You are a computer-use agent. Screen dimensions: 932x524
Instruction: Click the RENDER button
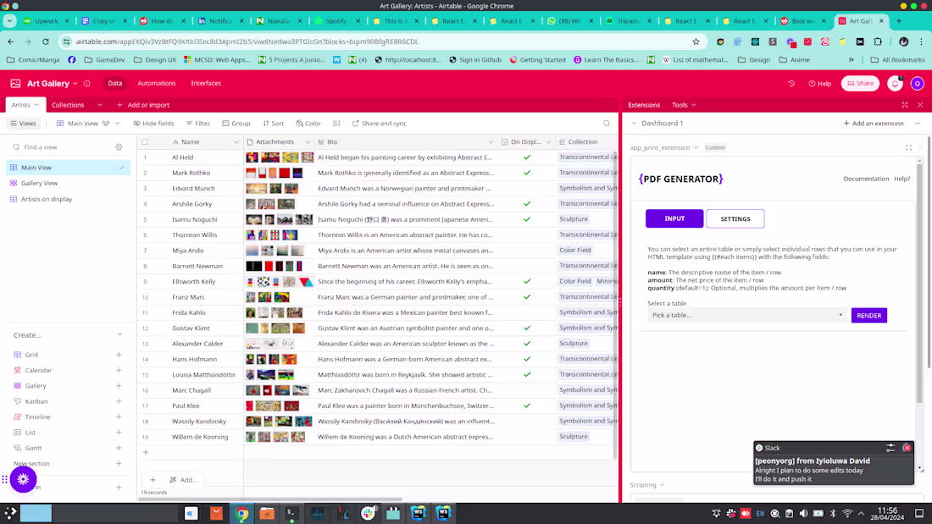pos(869,316)
